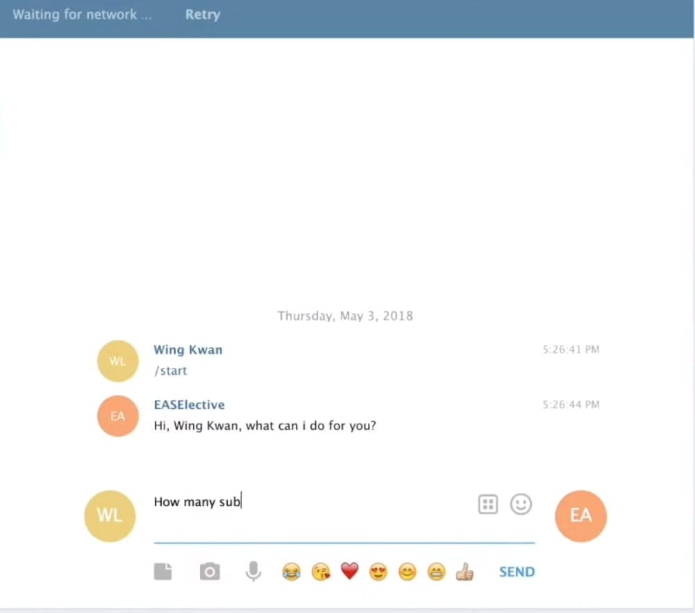Insert the smiling blush emoji
The image size is (695, 613).
click(x=408, y=572)
